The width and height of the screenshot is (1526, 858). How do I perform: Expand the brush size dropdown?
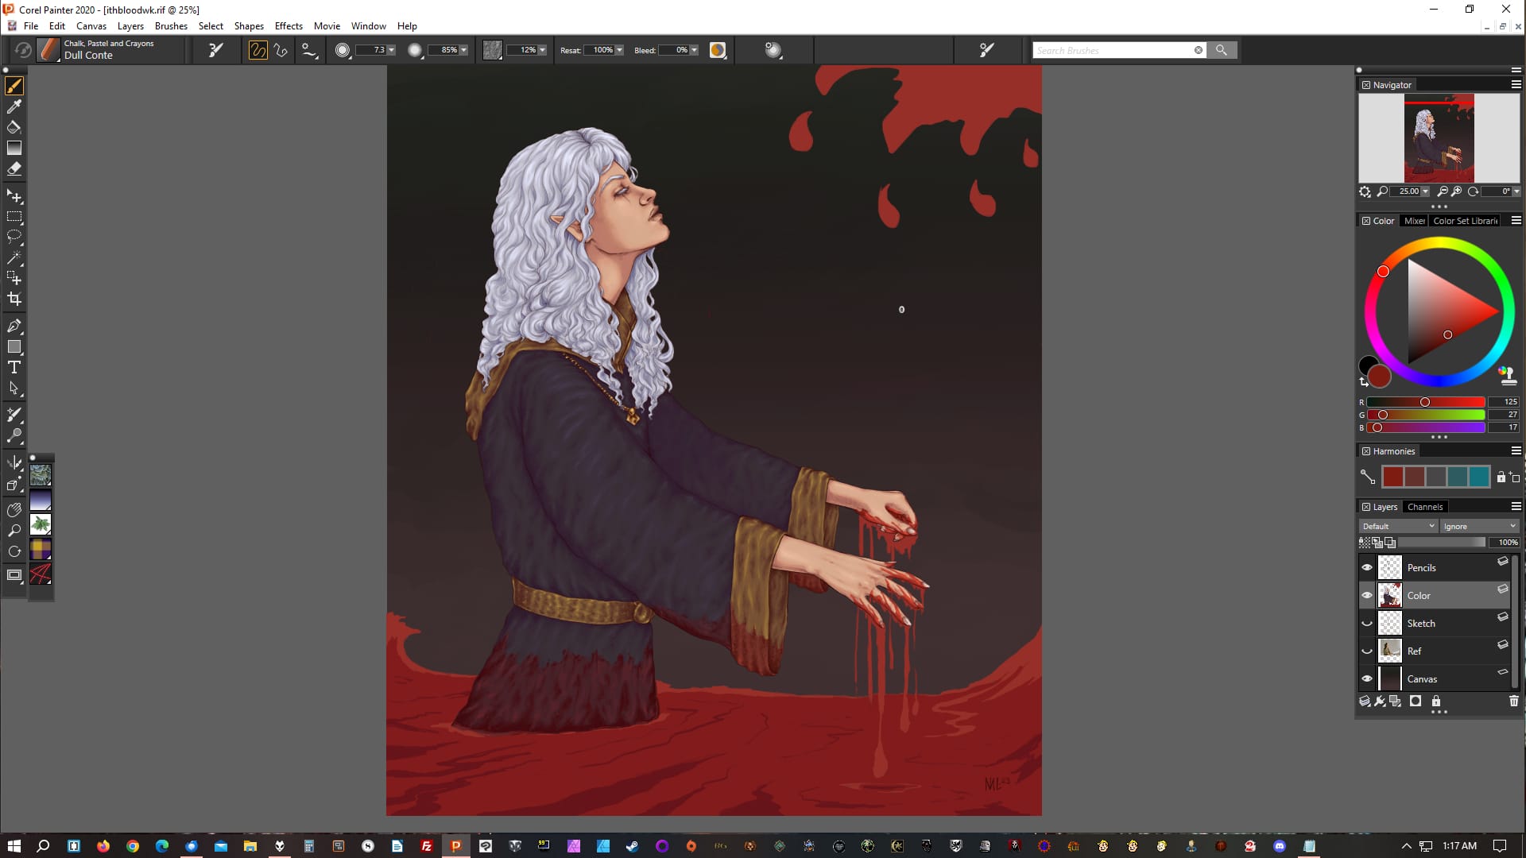(x=391, y=50)
